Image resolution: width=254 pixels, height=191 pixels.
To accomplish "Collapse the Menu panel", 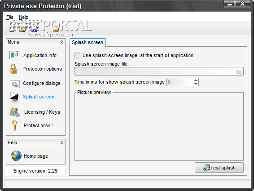I will point(61,42).
